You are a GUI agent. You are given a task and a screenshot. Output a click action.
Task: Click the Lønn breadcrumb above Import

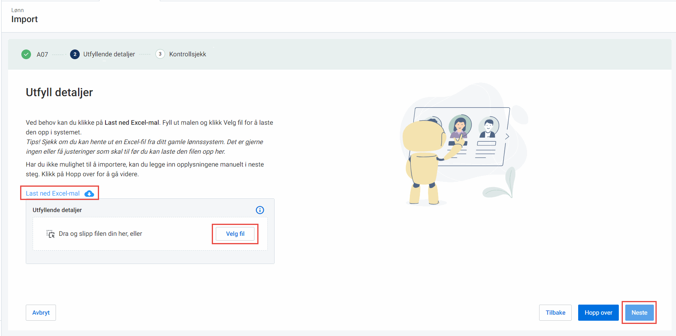coord(17,10)
